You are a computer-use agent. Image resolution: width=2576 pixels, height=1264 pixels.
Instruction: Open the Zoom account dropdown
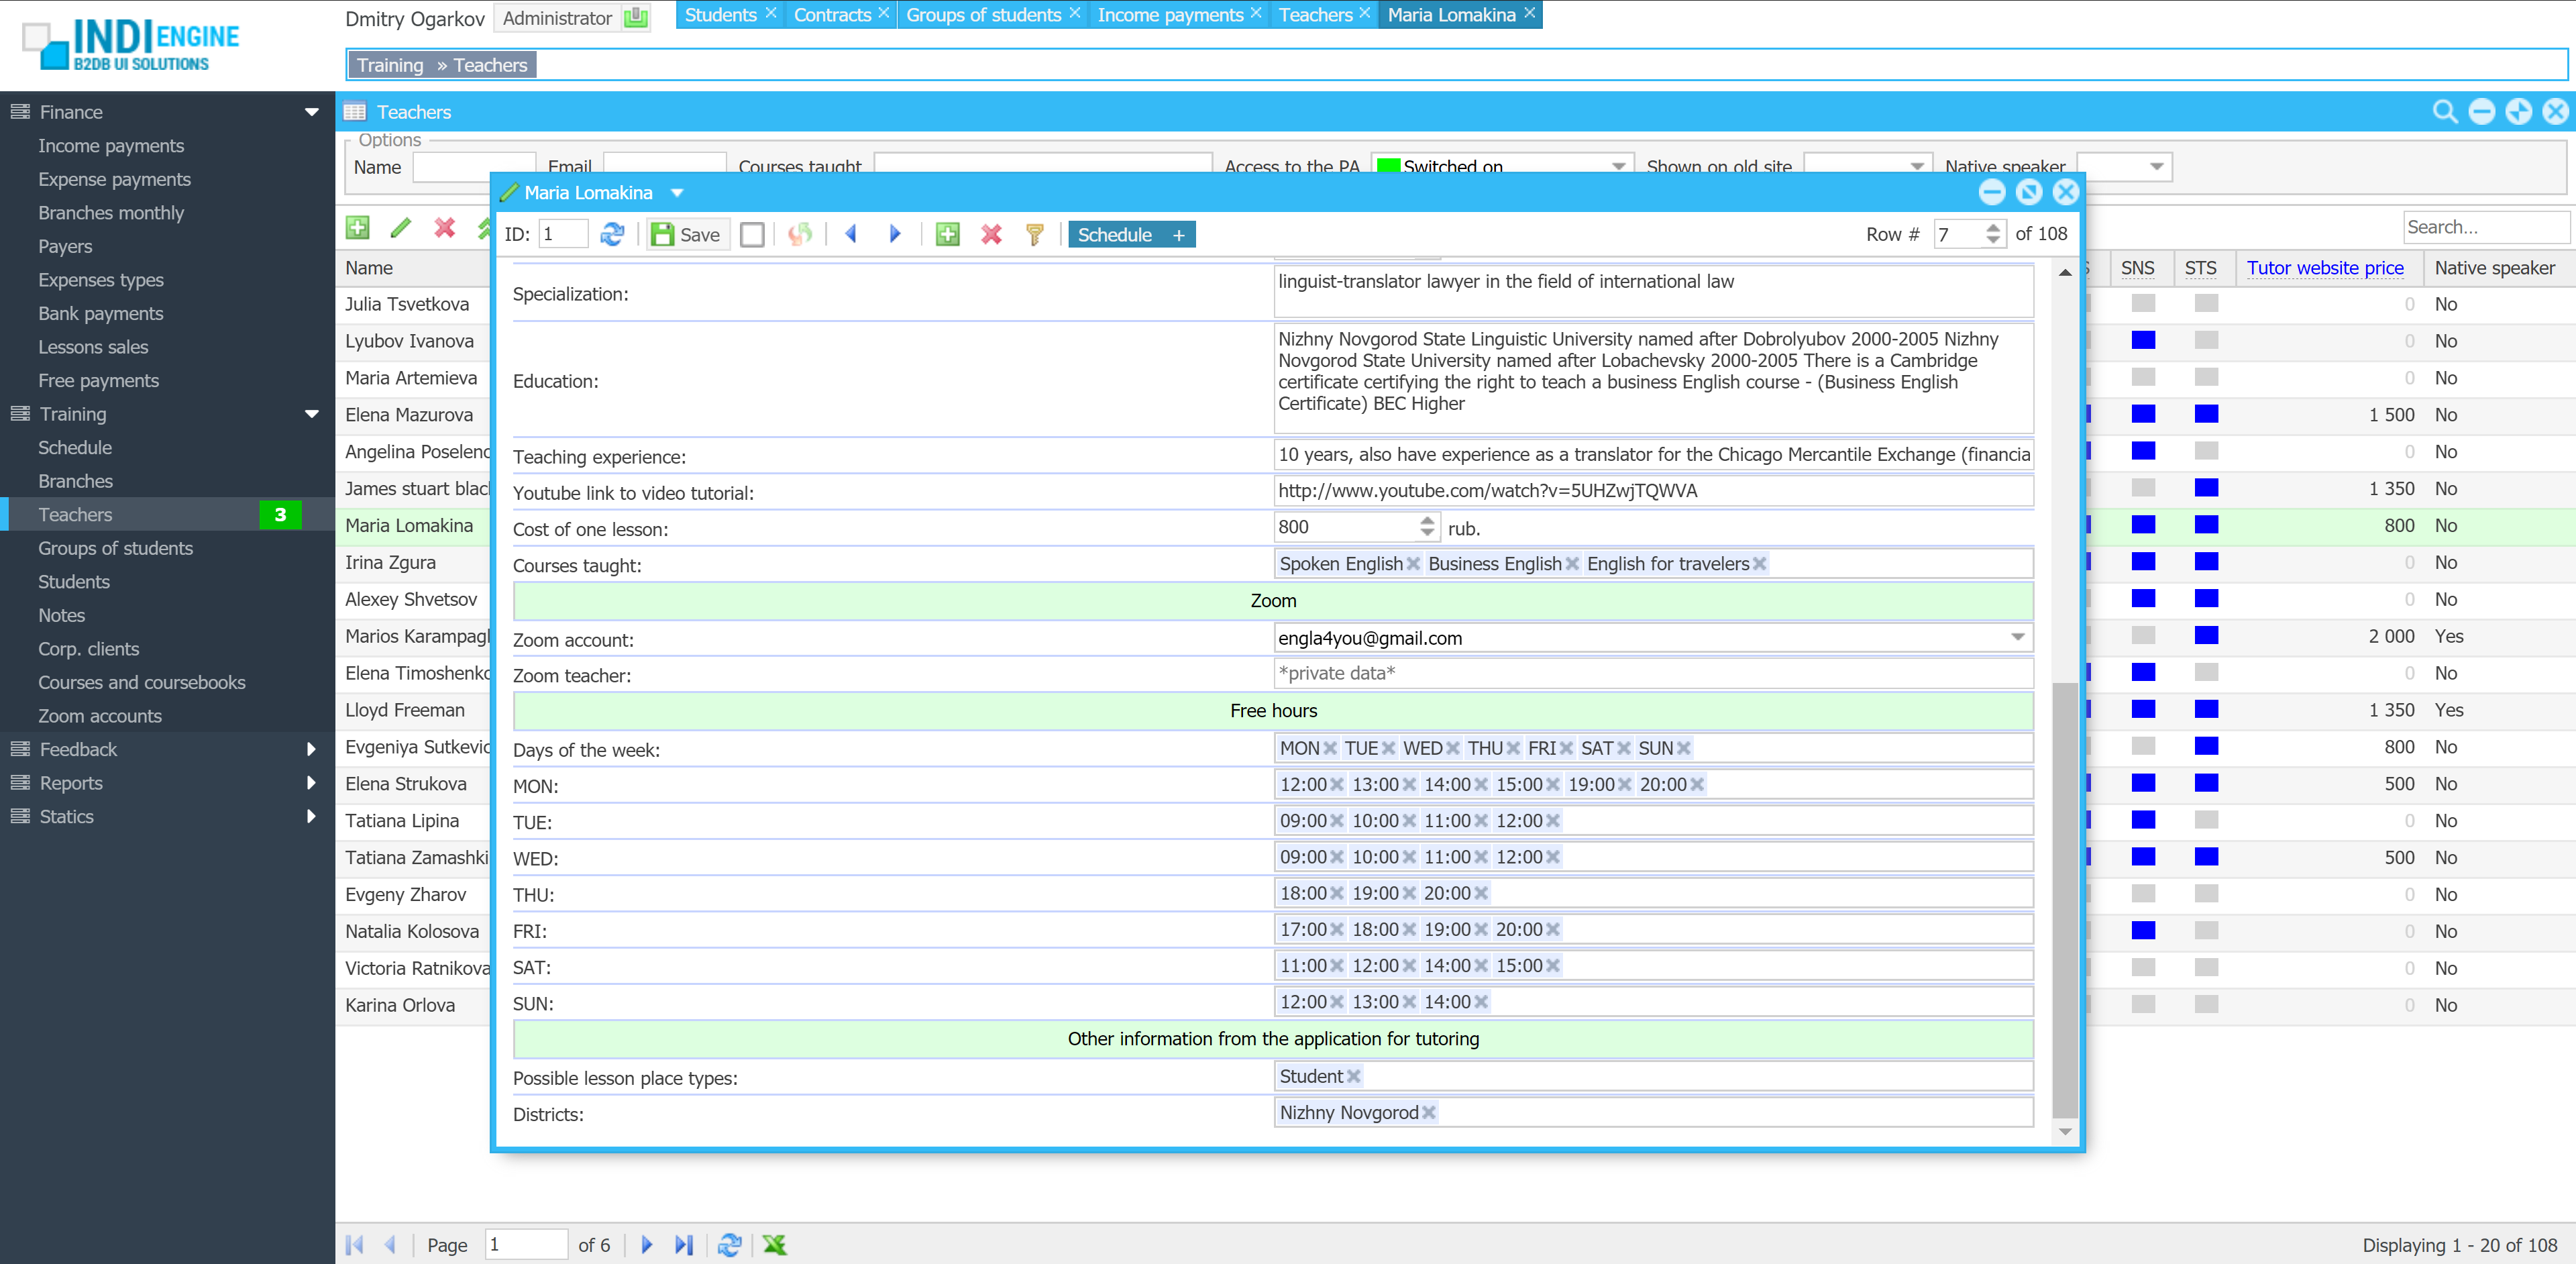pyautogui.click(x=2017, y=637)
